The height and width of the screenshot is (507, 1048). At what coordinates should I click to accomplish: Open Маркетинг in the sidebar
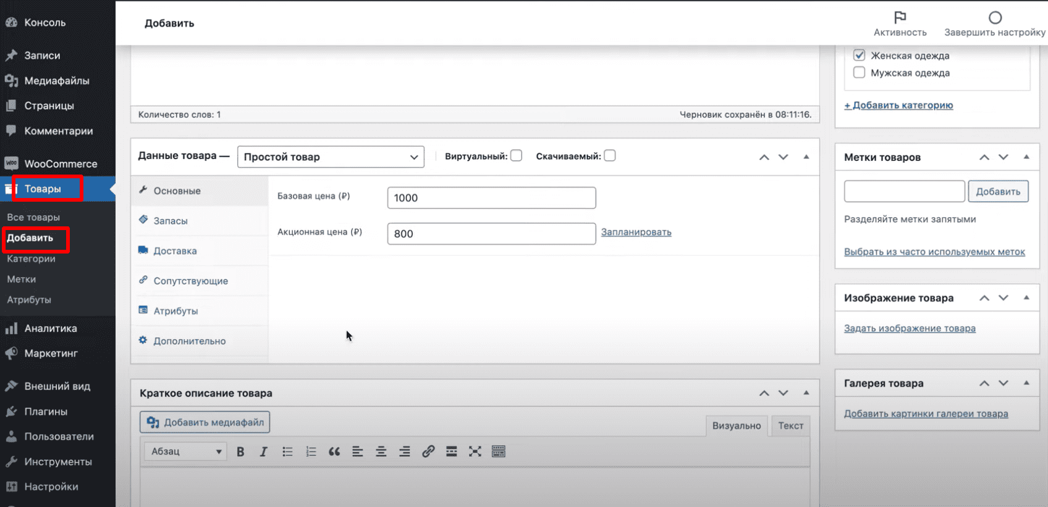pyautogui.click(x=51, y=353)
